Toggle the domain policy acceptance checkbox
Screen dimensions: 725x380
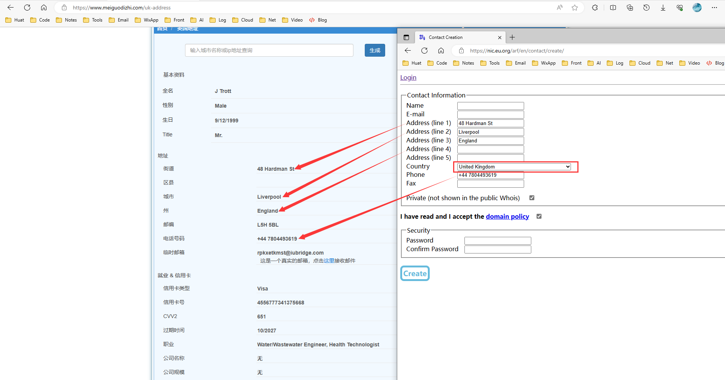tap(539, 216)
